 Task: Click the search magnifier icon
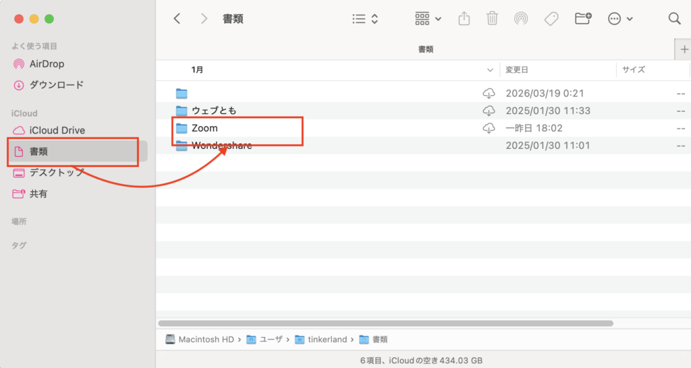point(674,19)
